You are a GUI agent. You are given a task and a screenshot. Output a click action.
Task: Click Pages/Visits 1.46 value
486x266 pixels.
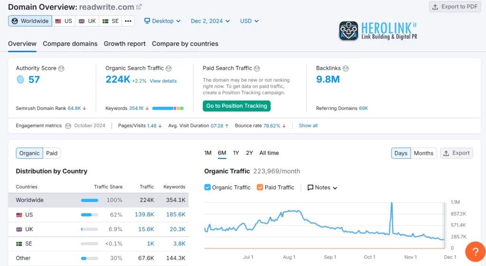[x=152, y=125]
